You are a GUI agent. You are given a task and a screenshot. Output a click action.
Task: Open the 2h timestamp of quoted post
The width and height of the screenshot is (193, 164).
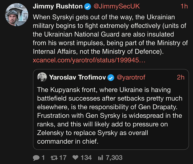[x=181, y=77]
